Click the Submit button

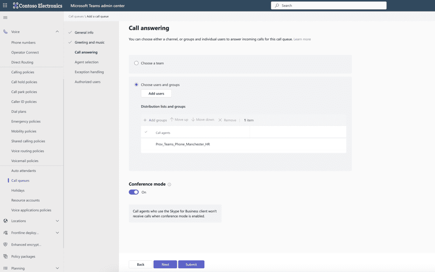(191, 264)
